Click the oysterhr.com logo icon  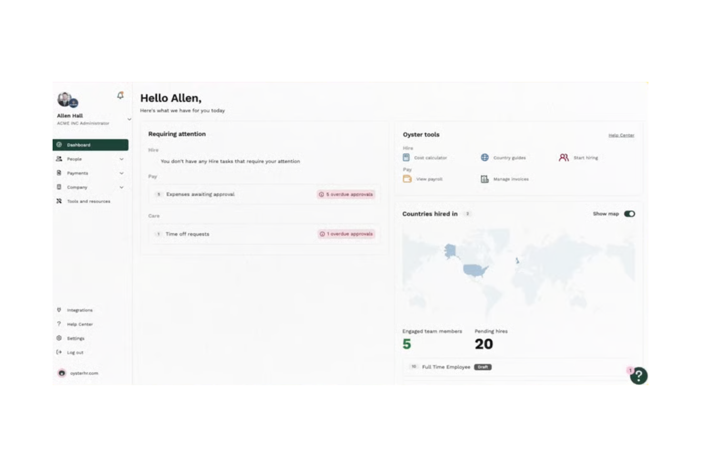[62, 373]
